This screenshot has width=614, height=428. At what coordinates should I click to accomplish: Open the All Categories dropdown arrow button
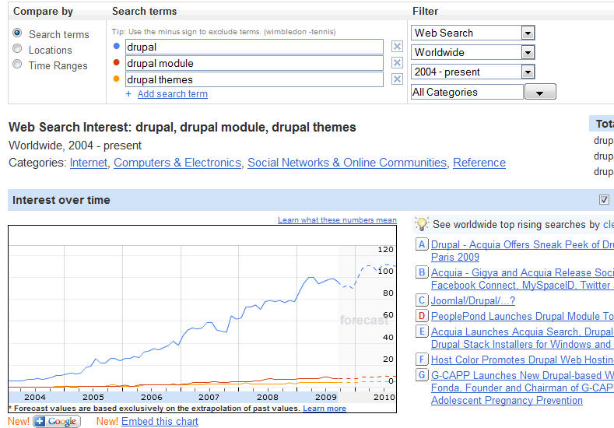[540, 92]
